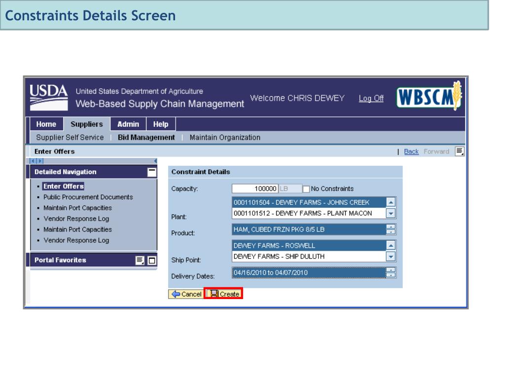Screen dimensions: 505x379
Task: Select product HAM, CUBED FRZN PKG 8/5 LB
Action: click(309, 229)
